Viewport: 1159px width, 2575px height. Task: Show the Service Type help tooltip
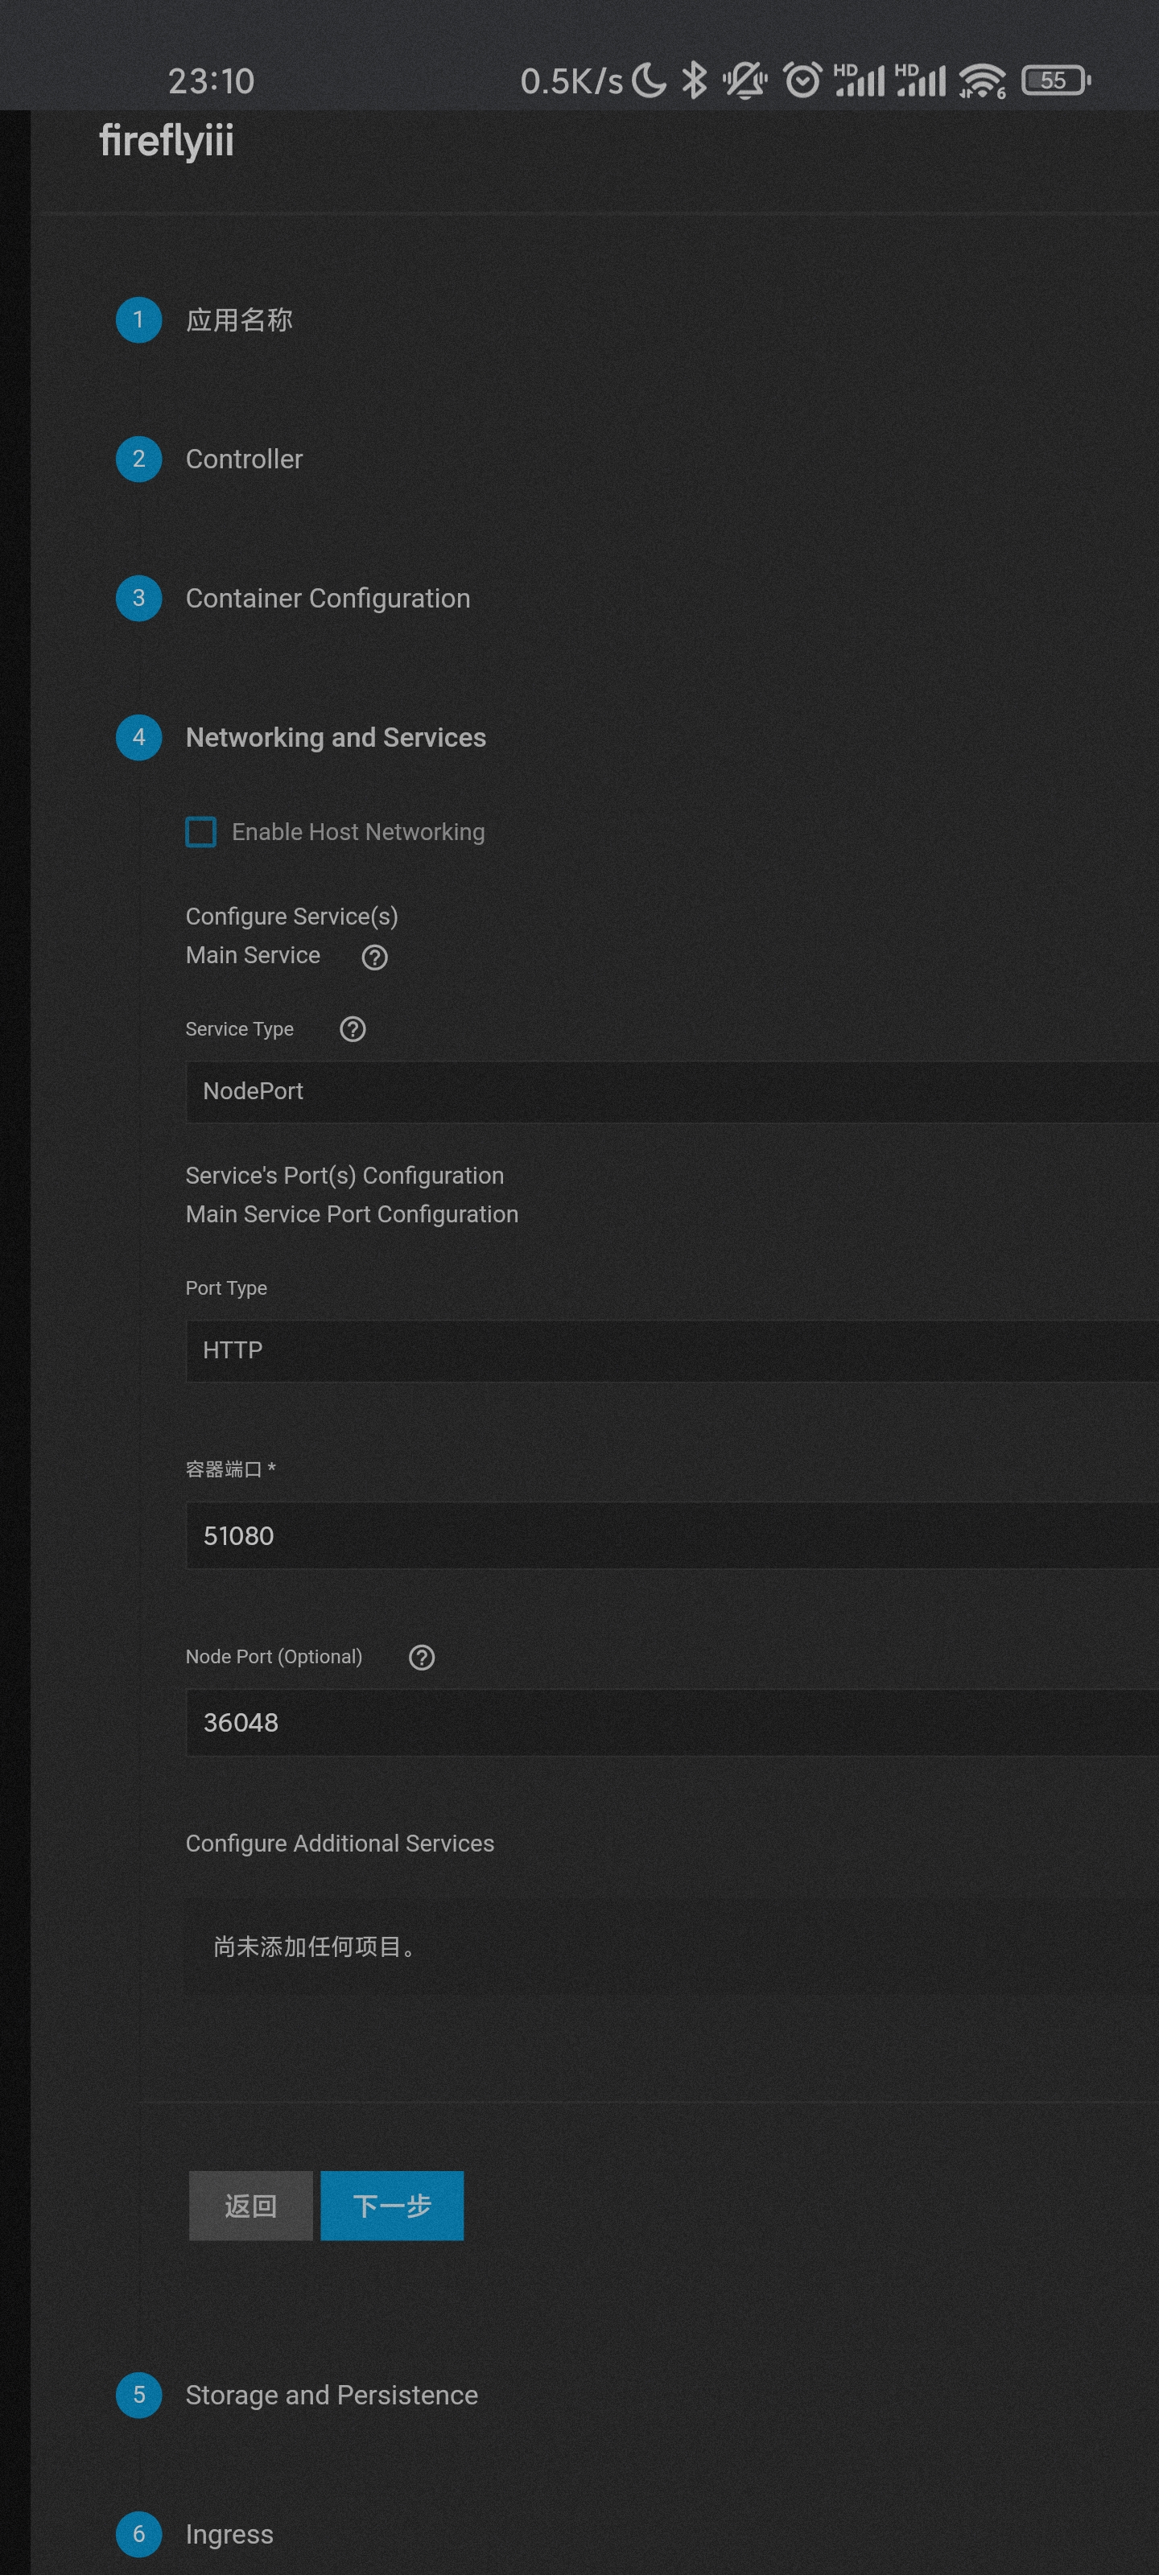(353, 1028)
